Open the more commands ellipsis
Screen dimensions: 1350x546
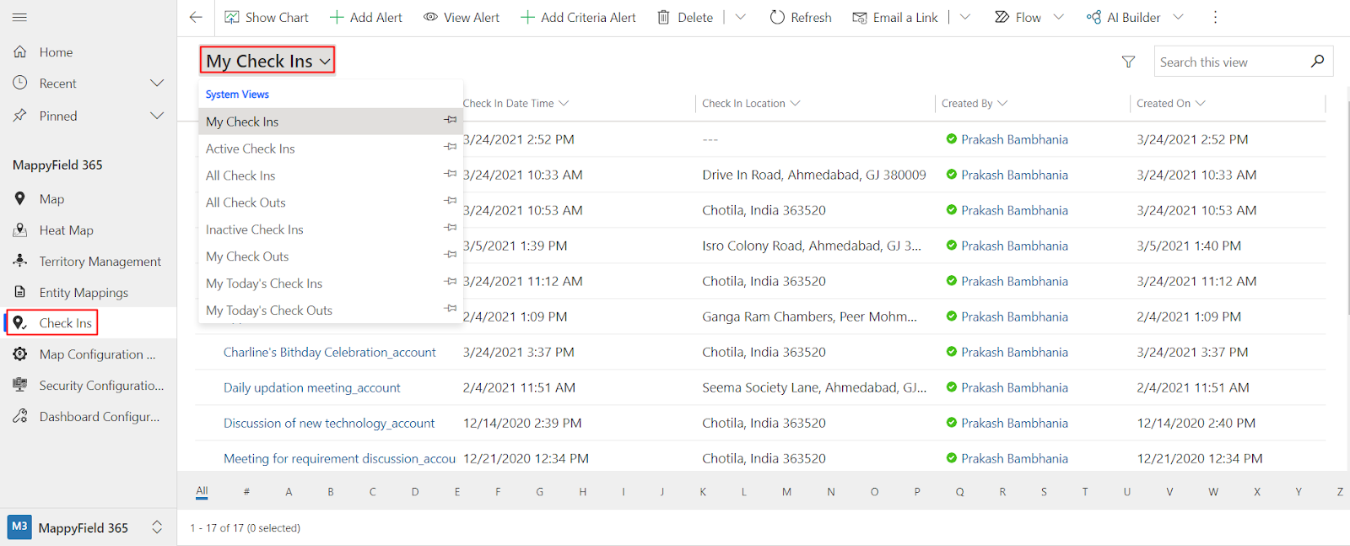[1215, 17]
